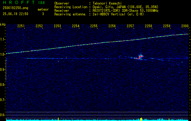191x121 pixels.
Task: Click the gray vertical bar on left axis
Action: 6,70
